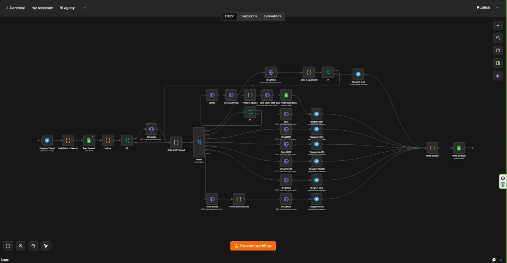Open the Groq MILO node

286,180
